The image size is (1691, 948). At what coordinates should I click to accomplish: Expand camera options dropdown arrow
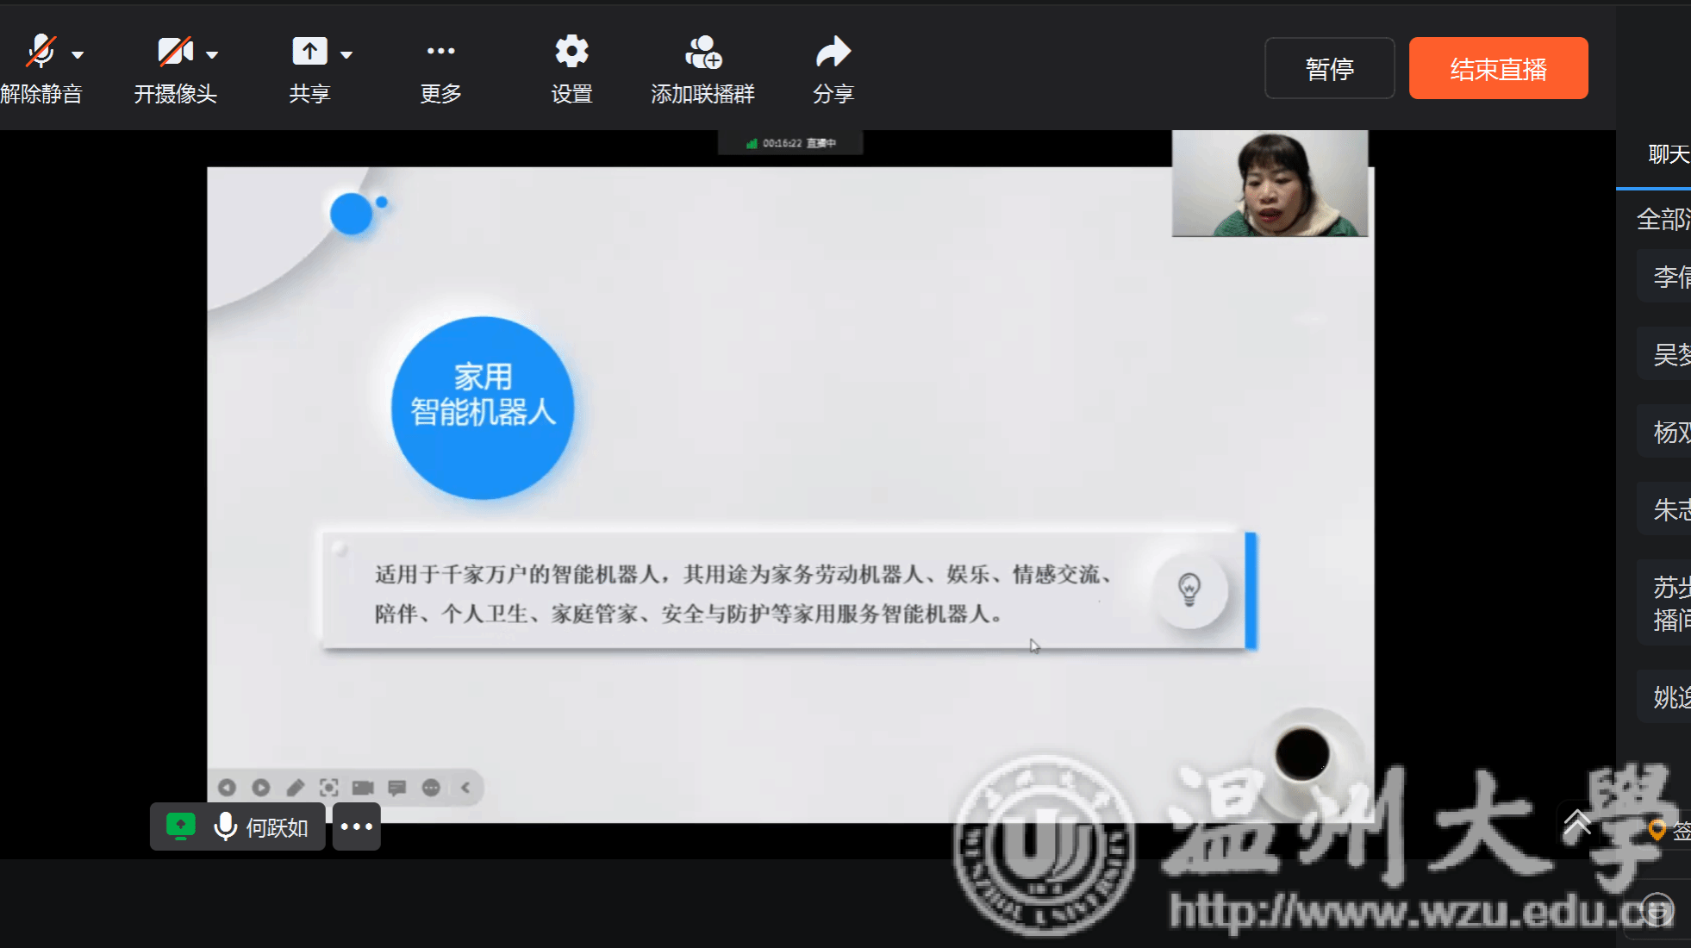212,55
